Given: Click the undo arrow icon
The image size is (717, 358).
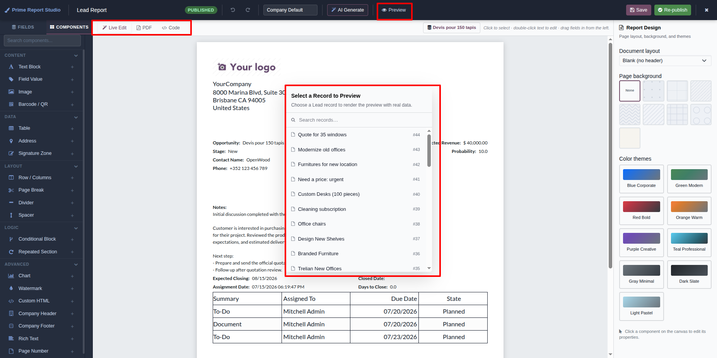Looking at the screenshot, I should tap(233, 10).
